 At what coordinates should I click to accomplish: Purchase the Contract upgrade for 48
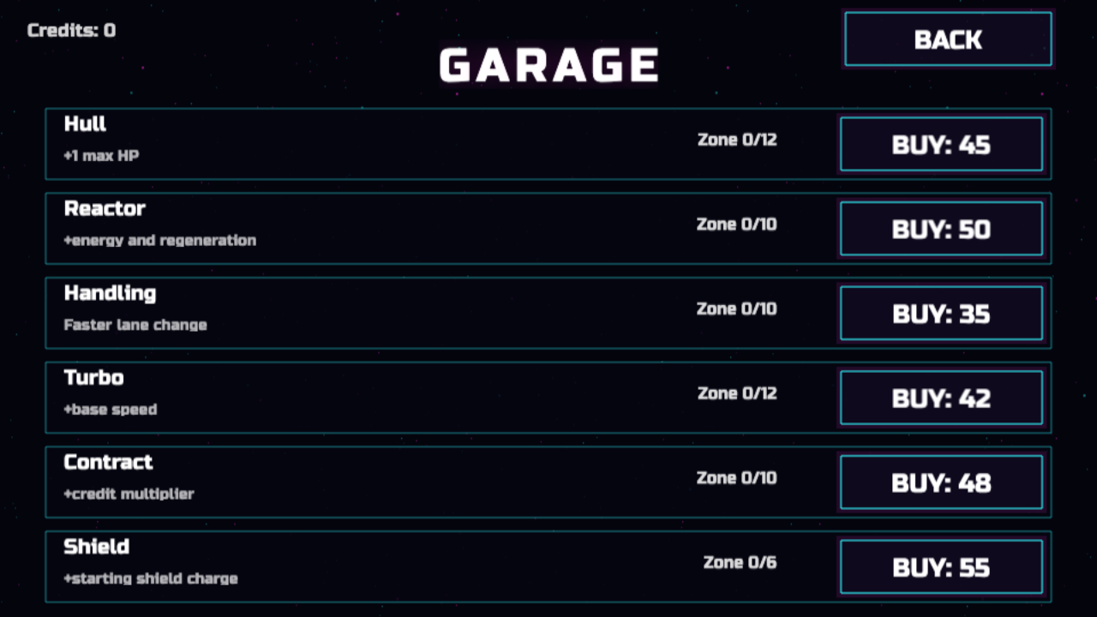(941, 482)
